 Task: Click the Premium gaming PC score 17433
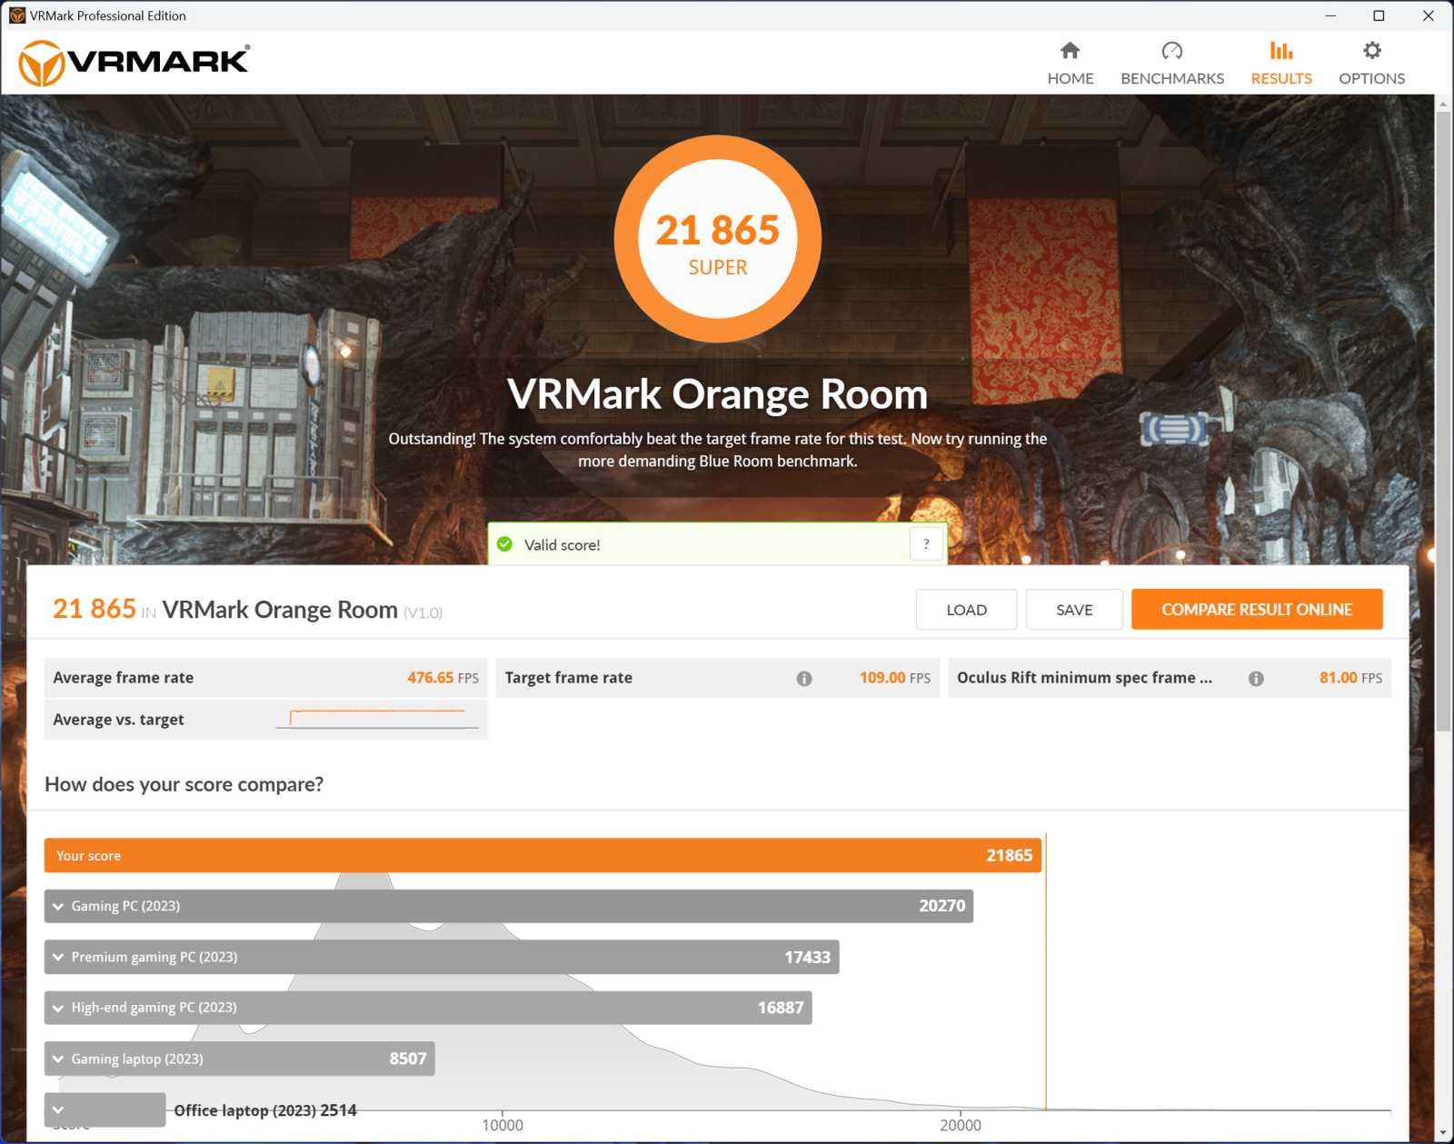tap(807, 957)
